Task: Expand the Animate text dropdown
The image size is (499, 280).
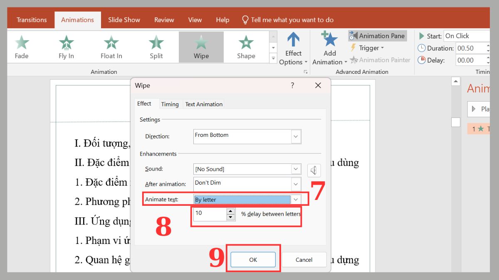Action: [295, 199]
